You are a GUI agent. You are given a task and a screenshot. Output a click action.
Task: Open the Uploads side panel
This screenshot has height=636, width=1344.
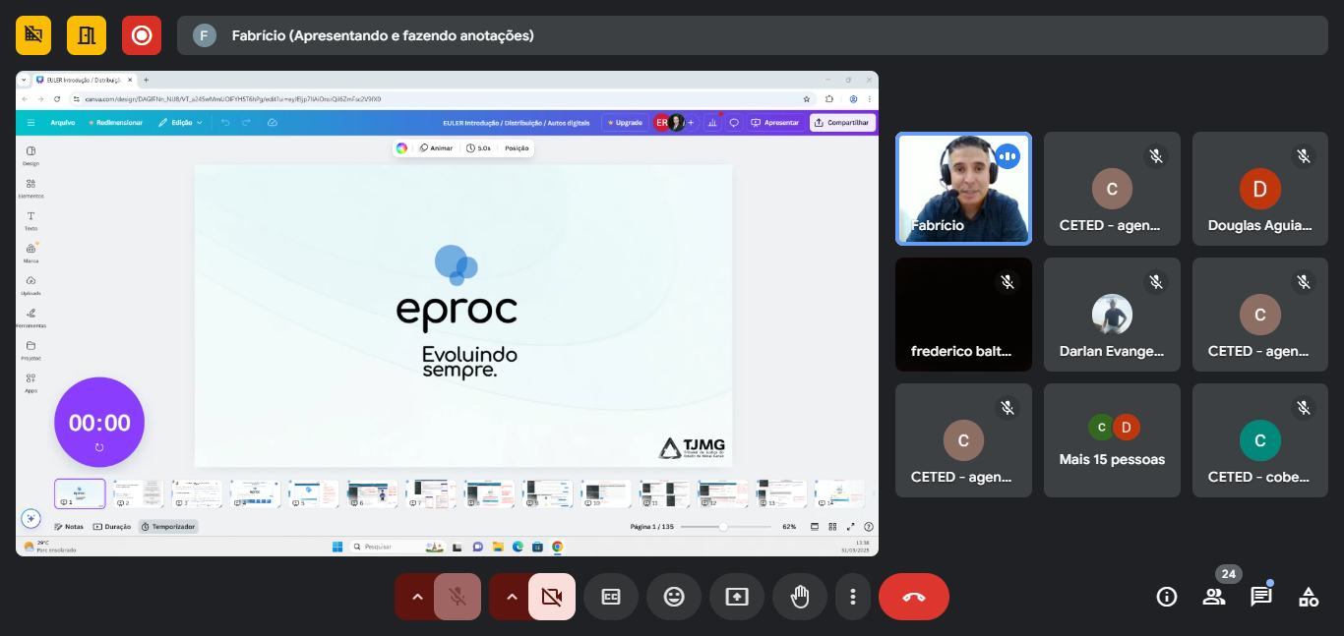point(31,285)
